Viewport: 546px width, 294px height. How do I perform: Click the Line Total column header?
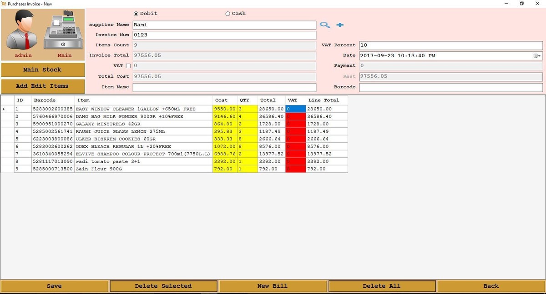click(x=324, y=100)
